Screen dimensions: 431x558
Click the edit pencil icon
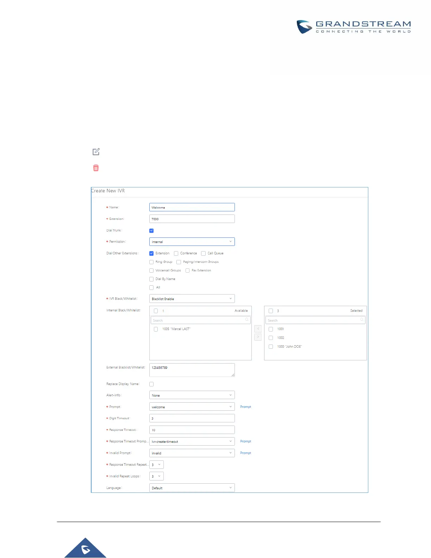point(96,152)
